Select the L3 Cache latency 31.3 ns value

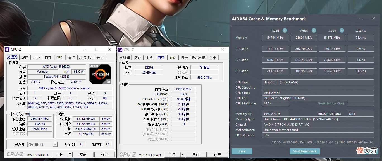point(361,71)
